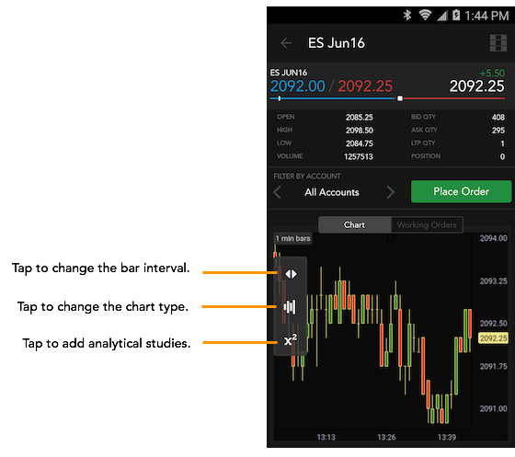Tap the 13:26 time axis label
Screen dimensions: 515x457
pos(386,438)
